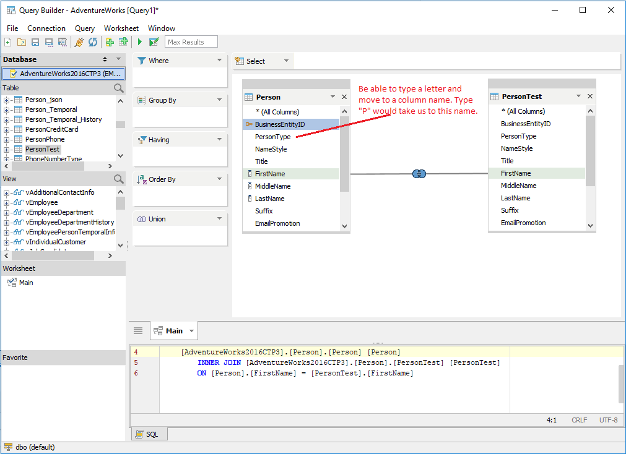The width and height of the screenshot is (626, 454).
Task: Click the Max Results input field
Action: click(x=191, y=42)
